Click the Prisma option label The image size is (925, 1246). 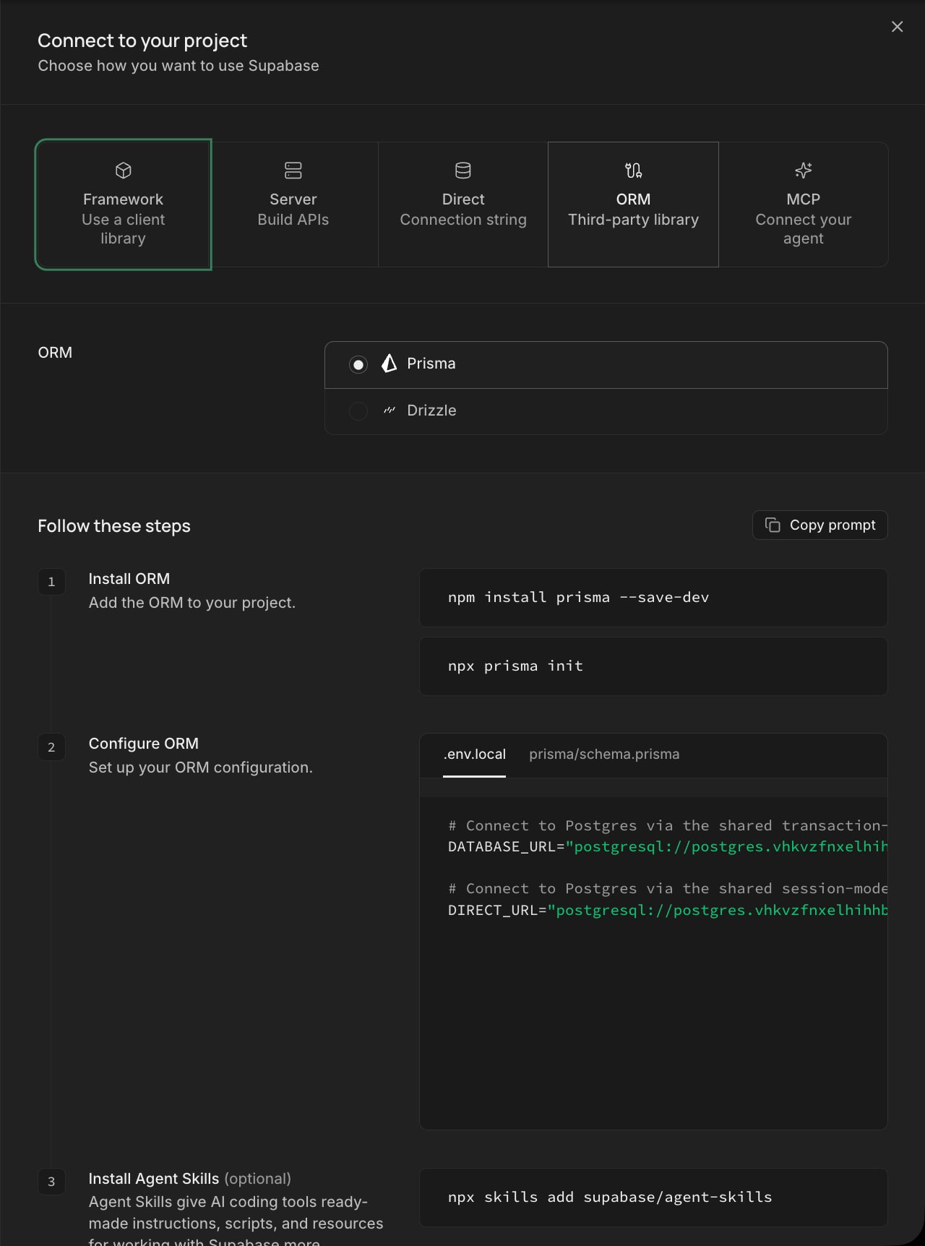click(431, 364)
